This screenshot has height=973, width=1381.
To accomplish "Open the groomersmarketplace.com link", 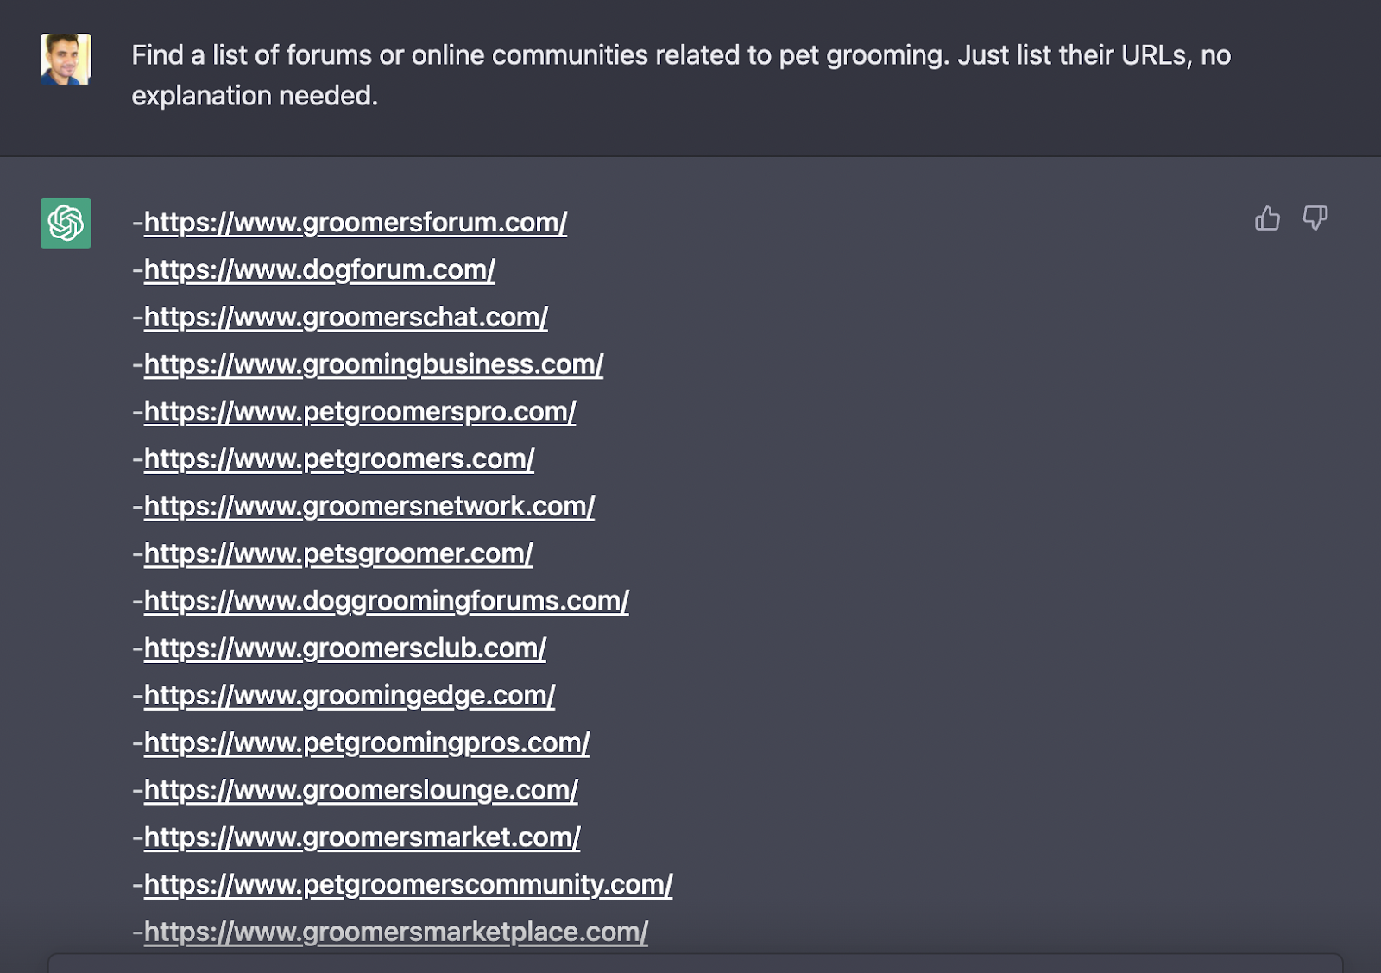I will tap(395, 932).
